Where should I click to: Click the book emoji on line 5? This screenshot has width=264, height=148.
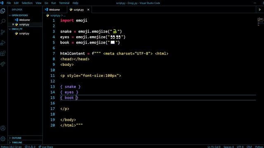(113, 42)
